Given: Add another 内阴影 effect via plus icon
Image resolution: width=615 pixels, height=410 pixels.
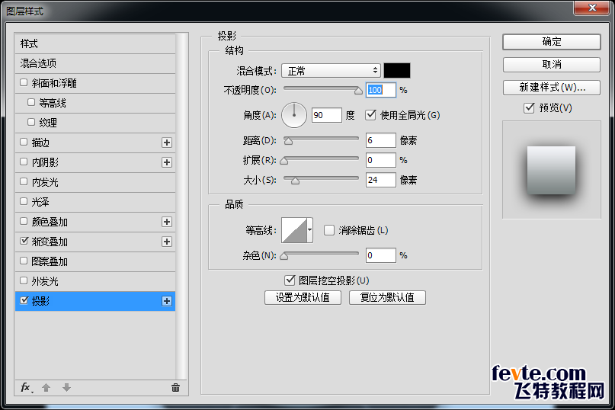Looking at the screenshot, I should click(x=167, y=162).
